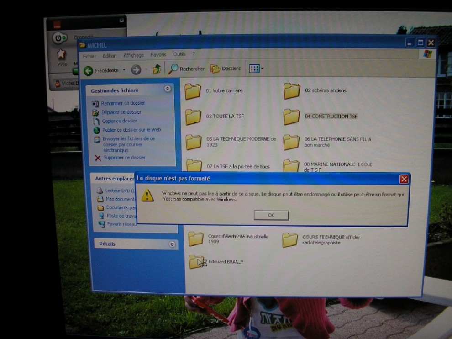Click the green Précédente back arrow

(x=89, y=71)
